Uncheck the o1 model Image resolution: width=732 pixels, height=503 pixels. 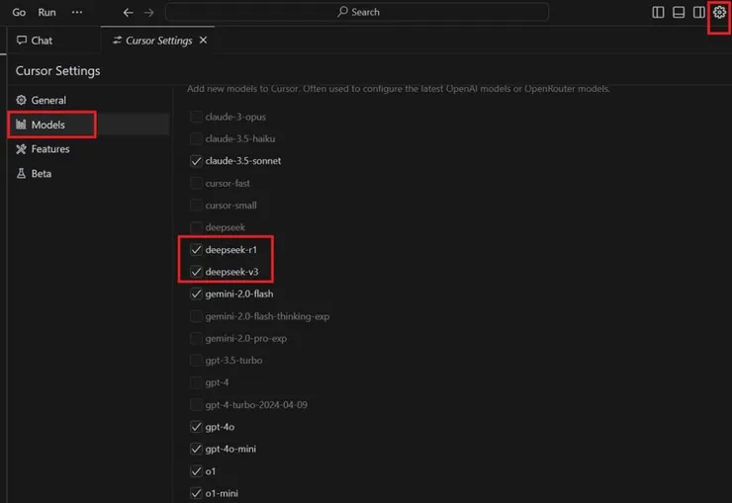196,471
